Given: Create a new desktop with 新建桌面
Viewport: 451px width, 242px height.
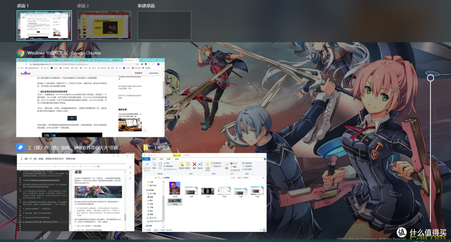Looking at the screenshot, I should click(164, 25).
